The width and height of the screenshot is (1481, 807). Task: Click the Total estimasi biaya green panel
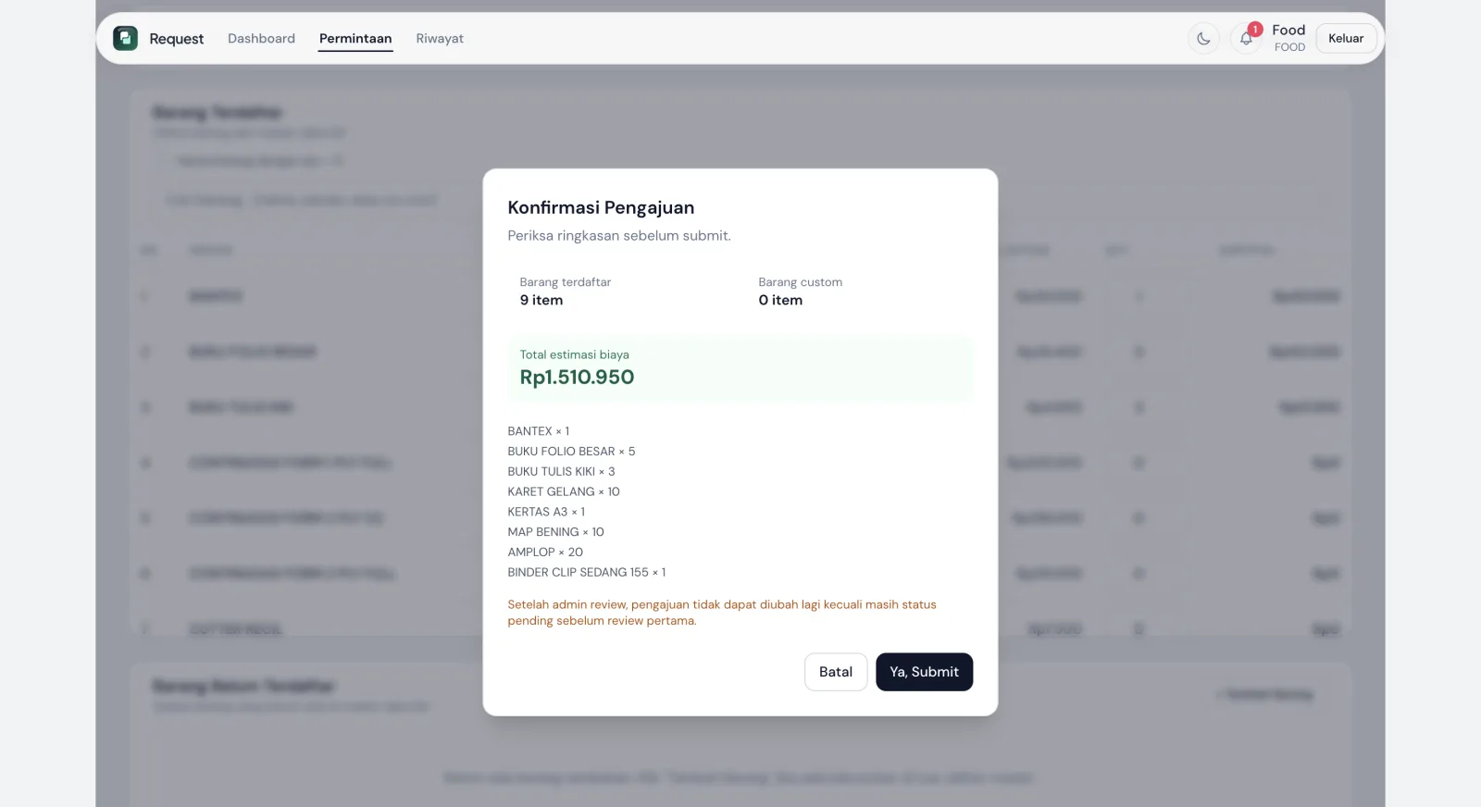[740, 368]
